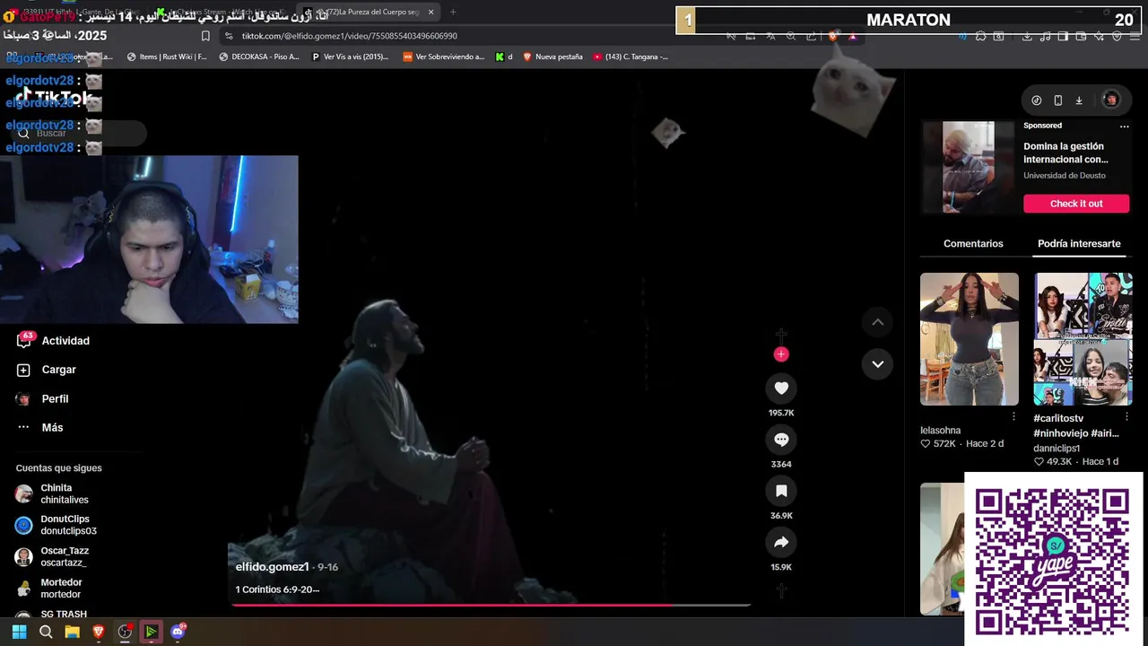
Task: Open the lelasohna suggested video thumbnail
Action: pos(970,339)
